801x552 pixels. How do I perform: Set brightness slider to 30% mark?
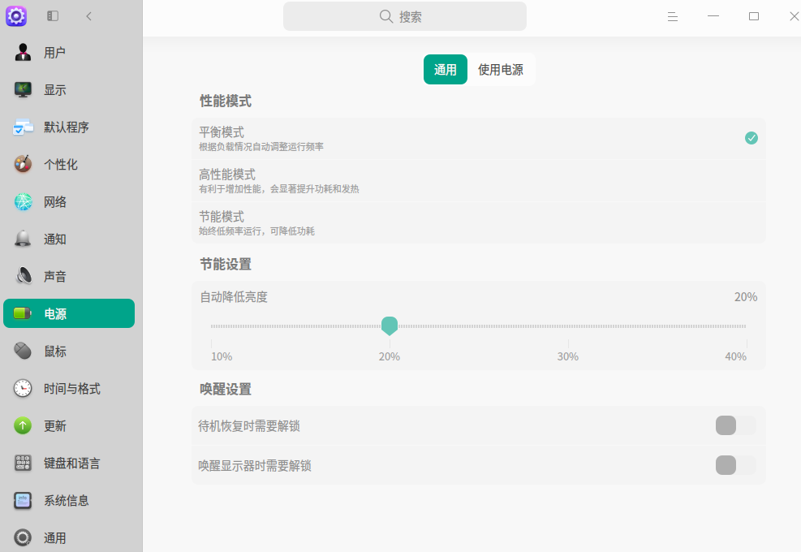click(568, 326)
